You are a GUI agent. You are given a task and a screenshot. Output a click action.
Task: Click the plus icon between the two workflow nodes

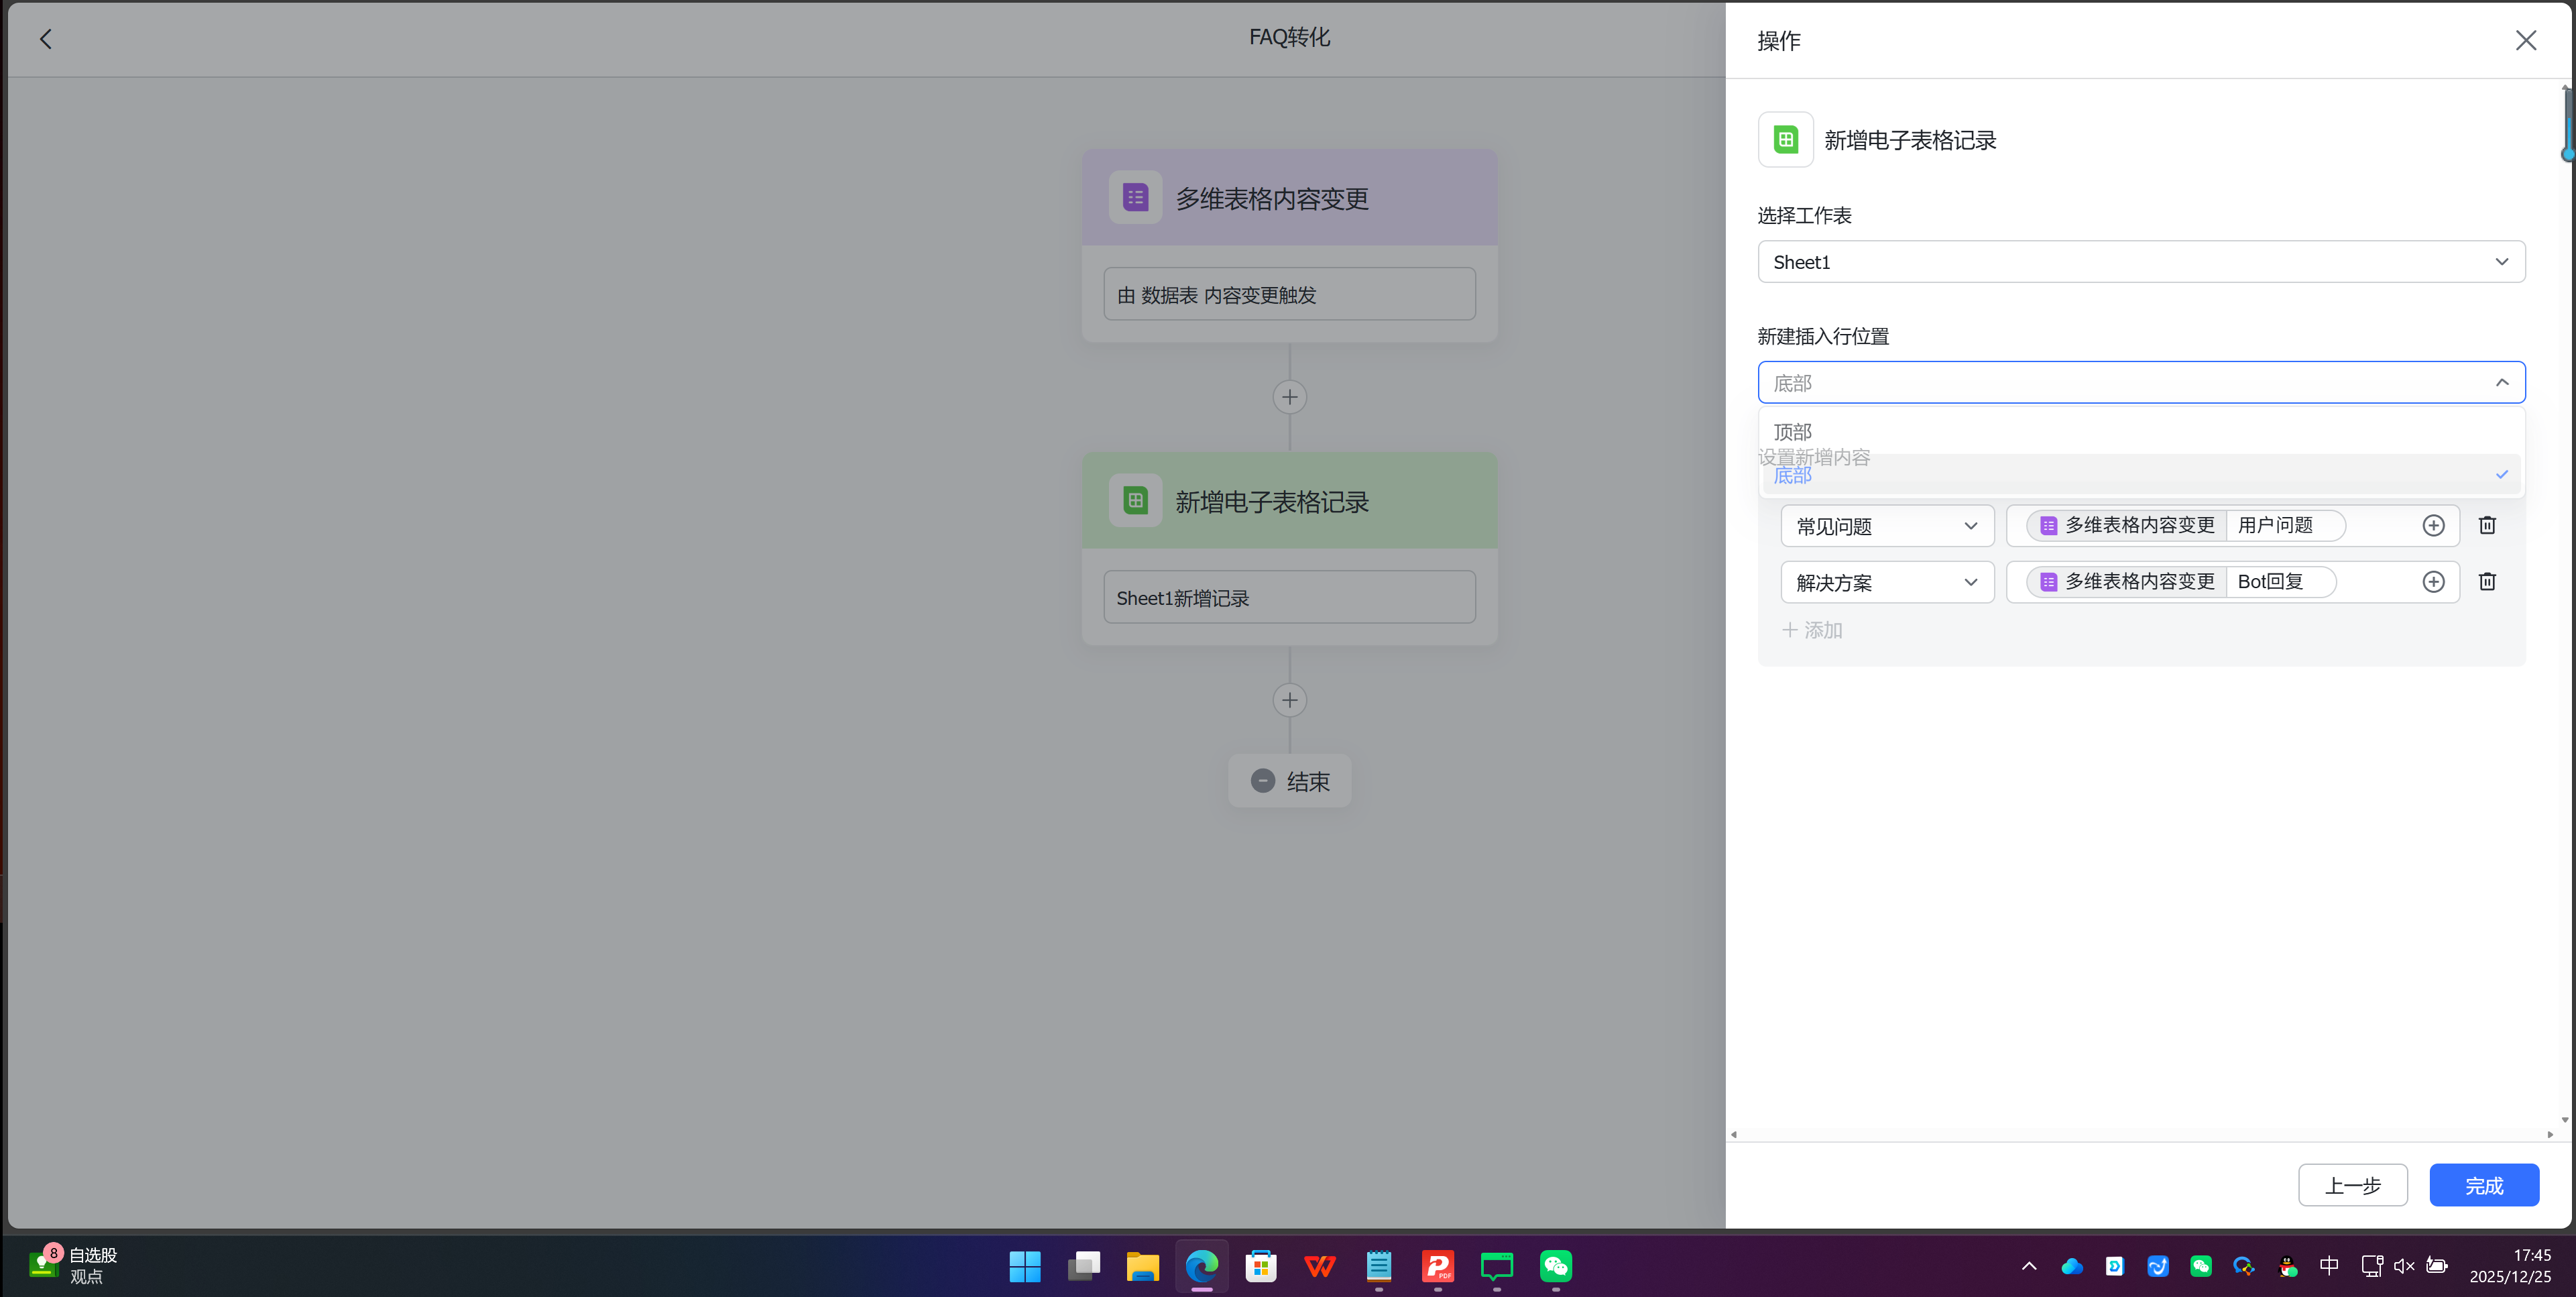[1289, 397]
